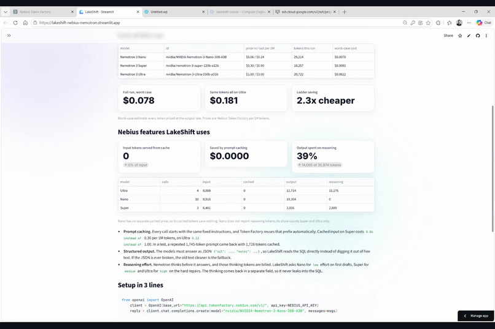The image size is (495, 329).
Task: Select the Nemotron 3 Ultra model cell
Action: (x=141, y=74)
